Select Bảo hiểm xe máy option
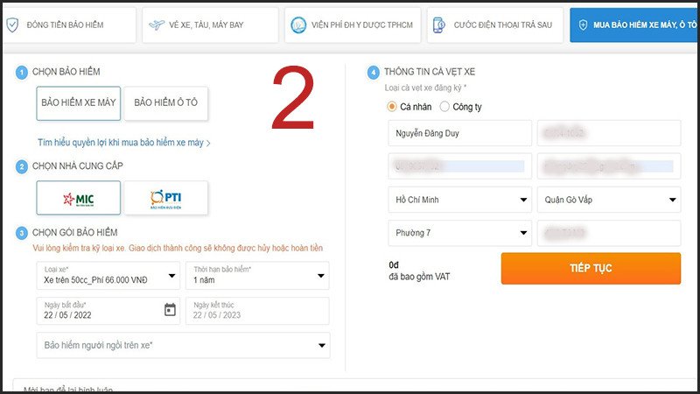 [78, 103]
